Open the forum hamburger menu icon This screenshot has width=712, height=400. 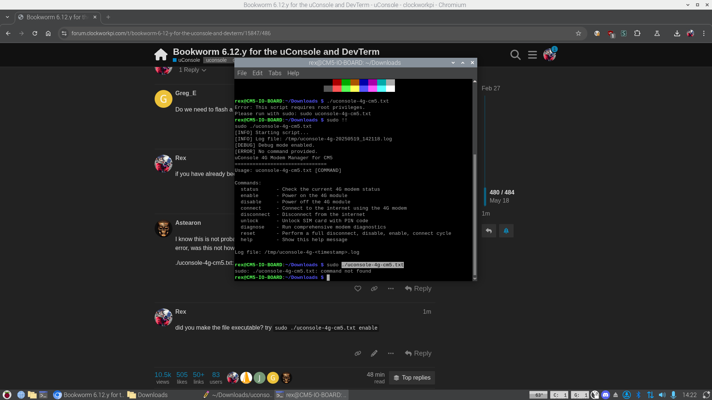(x=533, y=55)
